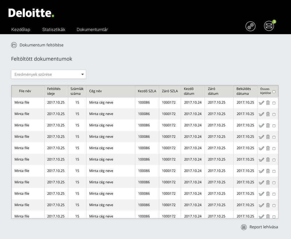Open the Statisztikák menu item
Viewport: 291px width, 239px height.
[x=54, y=30]
